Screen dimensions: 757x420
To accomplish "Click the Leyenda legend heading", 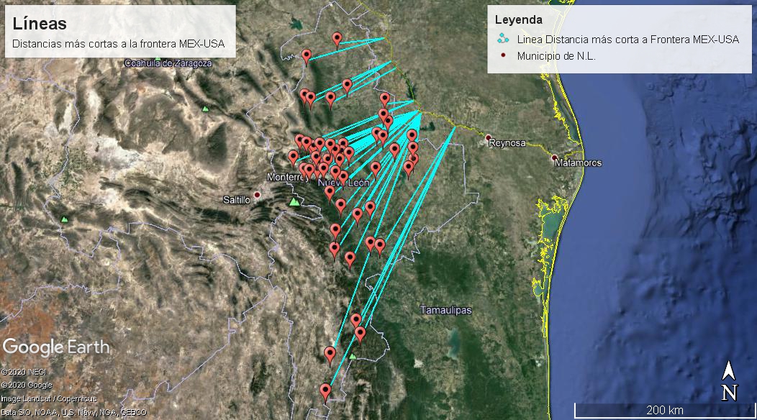I will [x=518, y=20].
